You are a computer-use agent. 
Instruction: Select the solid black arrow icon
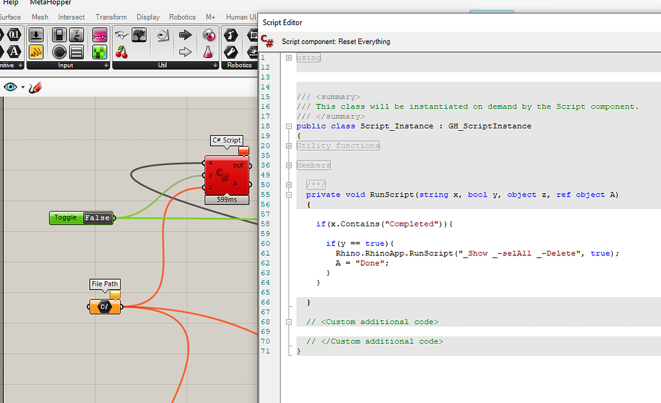coord(185,35)
